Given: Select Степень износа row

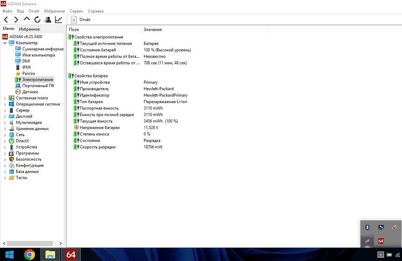Looking at the screenshot, I should pos(168,134).
